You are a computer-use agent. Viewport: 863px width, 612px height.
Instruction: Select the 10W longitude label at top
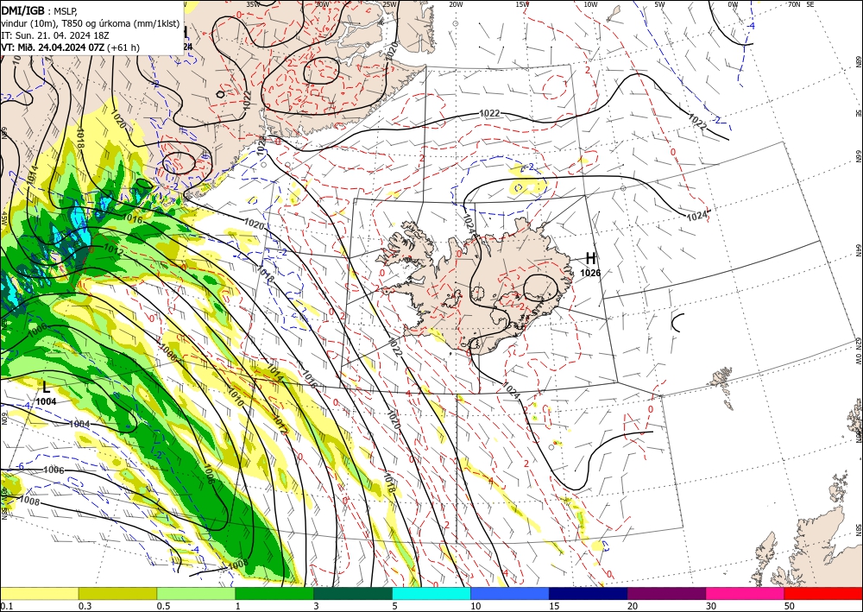pyautogui.click(x=590, y=4)
